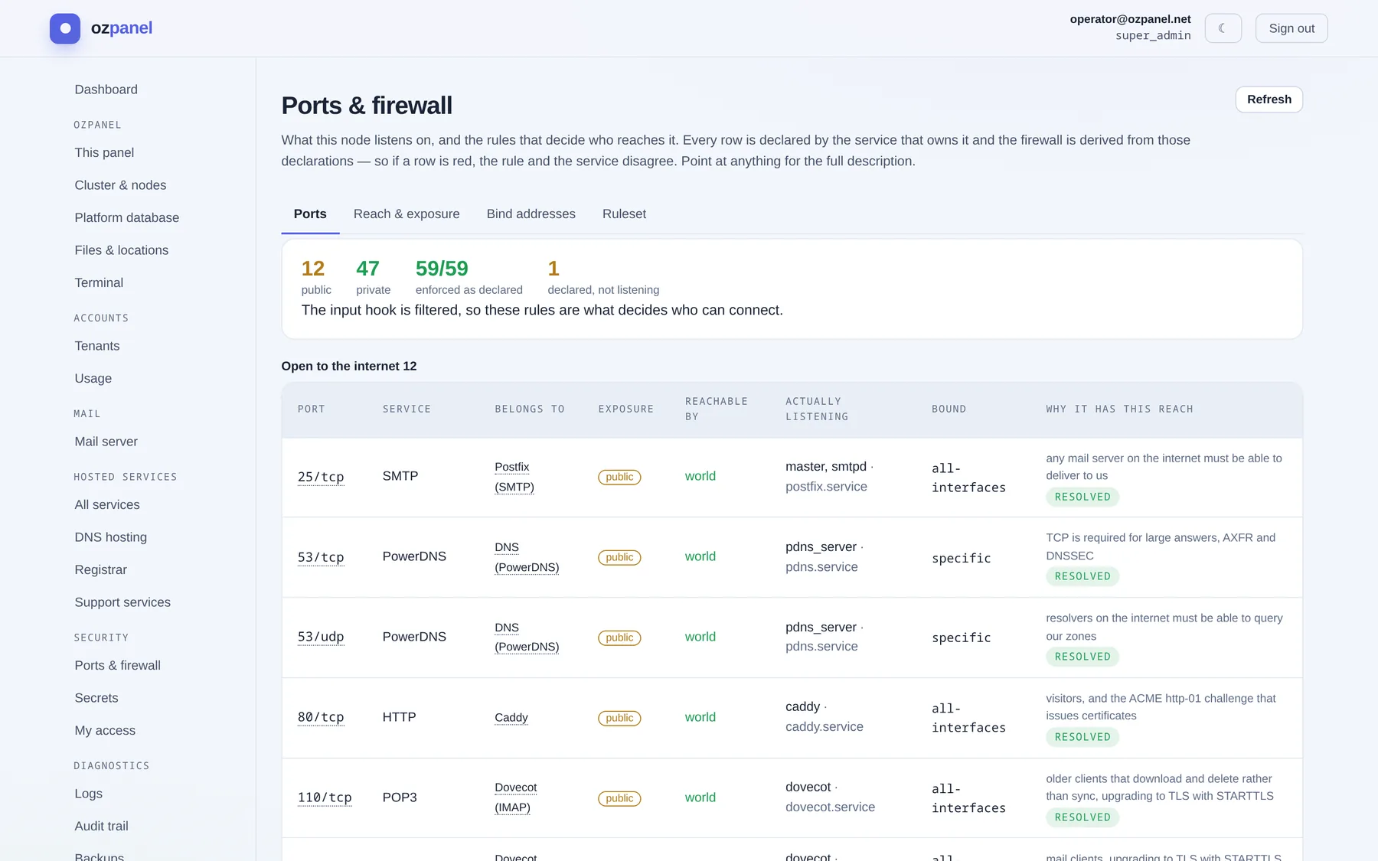Toggle dark mode with the moon button
Image resolution: width=1378 pixels, height=861 pixels.
pyautogui.click(x=1223, y=28)
